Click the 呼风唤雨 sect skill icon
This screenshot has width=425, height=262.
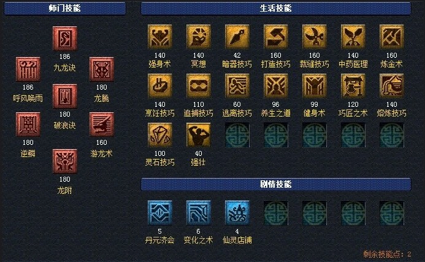click(x=28, y=69)
